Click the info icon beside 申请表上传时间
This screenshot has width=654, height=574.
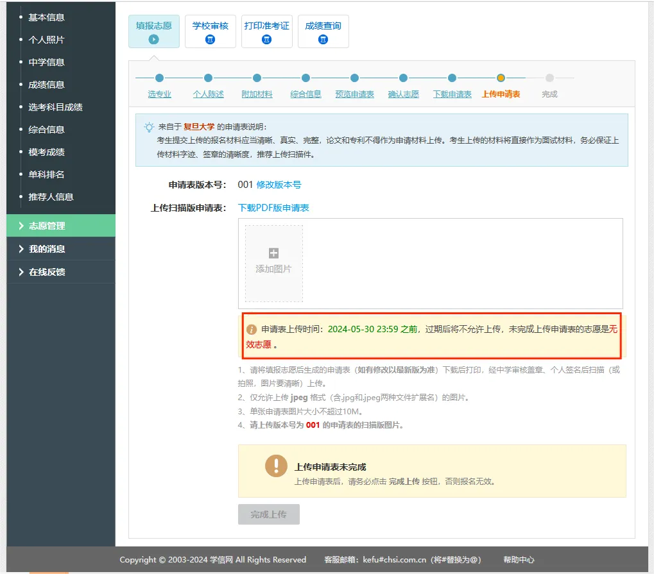click(x=252, y=329)
